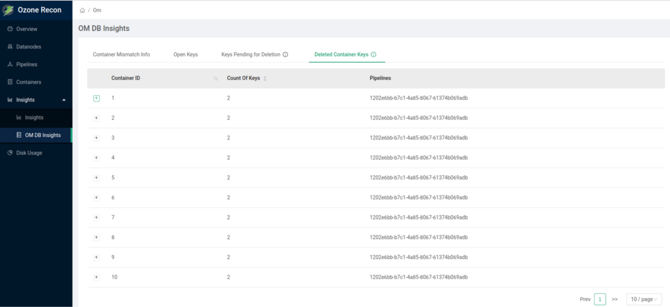The width and height of the screenshot is (670, 307).
Task: Click info icon beside Keys Pending for Deletion
Action: (285, 55)
